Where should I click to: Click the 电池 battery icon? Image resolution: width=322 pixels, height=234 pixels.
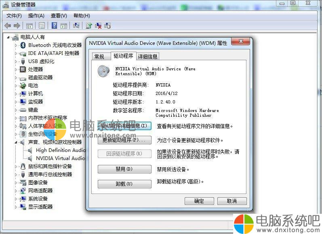pos(23,85)
